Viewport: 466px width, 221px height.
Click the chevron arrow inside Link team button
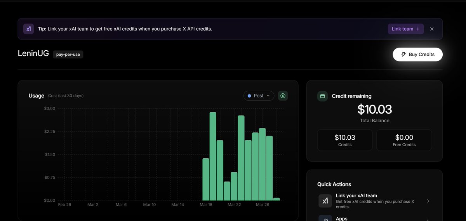417,29
